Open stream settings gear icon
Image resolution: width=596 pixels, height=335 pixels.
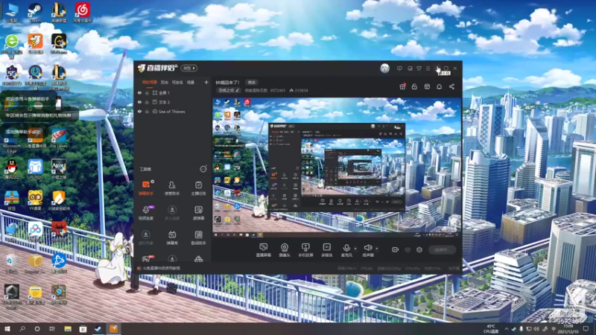419,250
